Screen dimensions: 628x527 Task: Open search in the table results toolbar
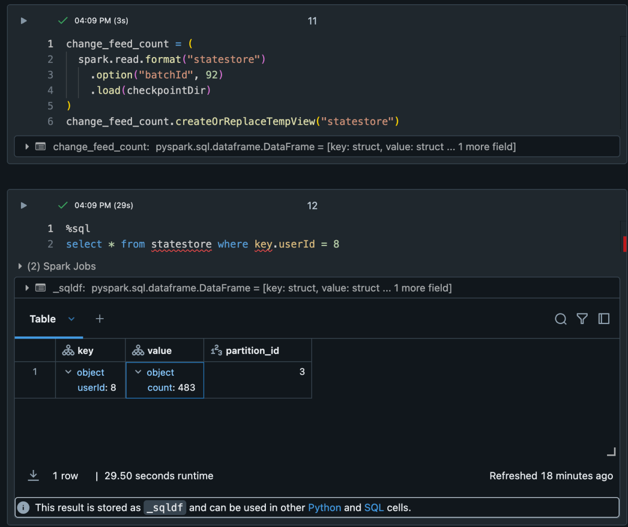[x=560, y=319]
